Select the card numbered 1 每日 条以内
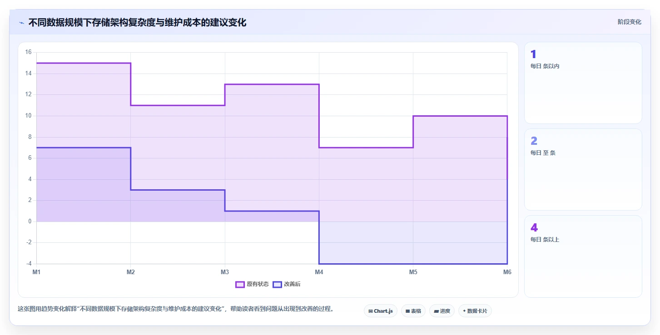Image resolution: width=660 pixels, height=335 pixels. click(x=583, y=83)
